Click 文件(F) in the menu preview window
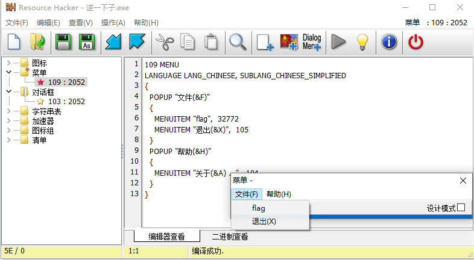Screen dimensions: 474x260 pos(247,194)
